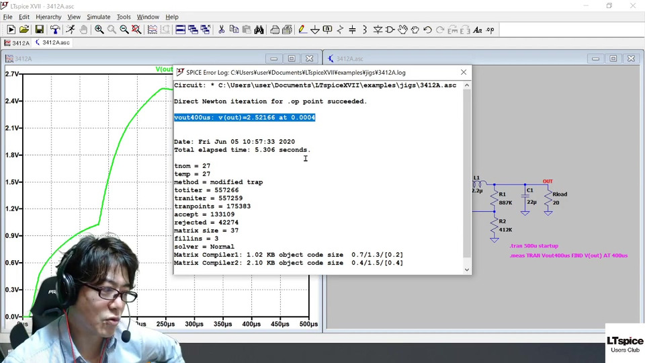645x363 pixels.
Task: Click the Pan magnifier icon
Action: click(112, 30)
